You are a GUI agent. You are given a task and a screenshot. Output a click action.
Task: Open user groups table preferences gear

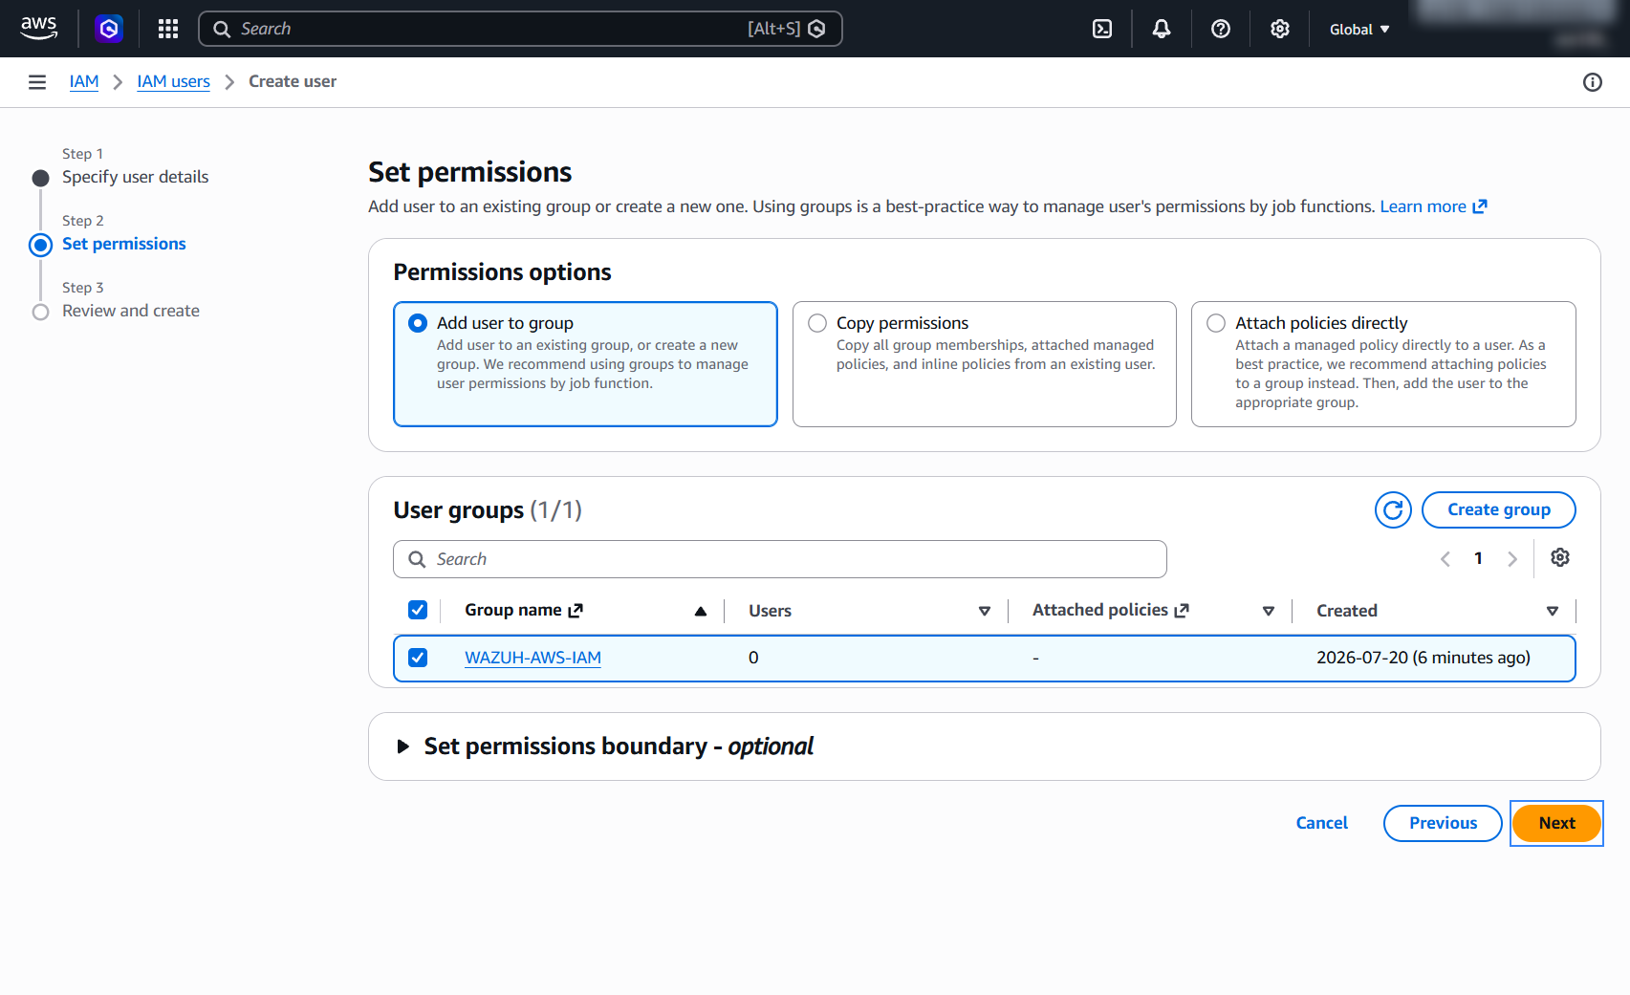pos(1560,557)
